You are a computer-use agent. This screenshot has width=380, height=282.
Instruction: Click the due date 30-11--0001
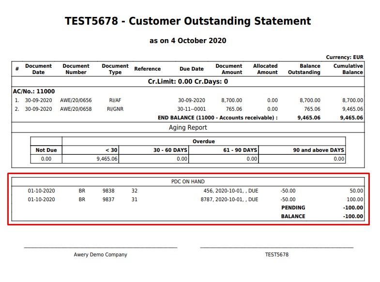click(x=192, y=109)
